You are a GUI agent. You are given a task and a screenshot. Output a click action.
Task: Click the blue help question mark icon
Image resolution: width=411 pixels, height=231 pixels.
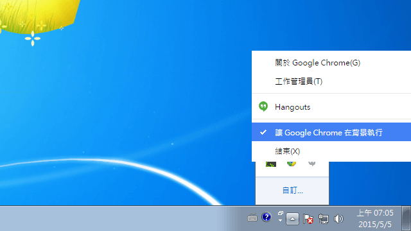(x=267, y=217)
